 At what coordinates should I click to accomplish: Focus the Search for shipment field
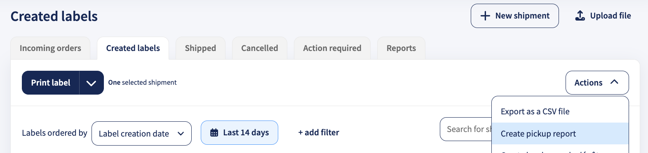[x=466, y=129]
